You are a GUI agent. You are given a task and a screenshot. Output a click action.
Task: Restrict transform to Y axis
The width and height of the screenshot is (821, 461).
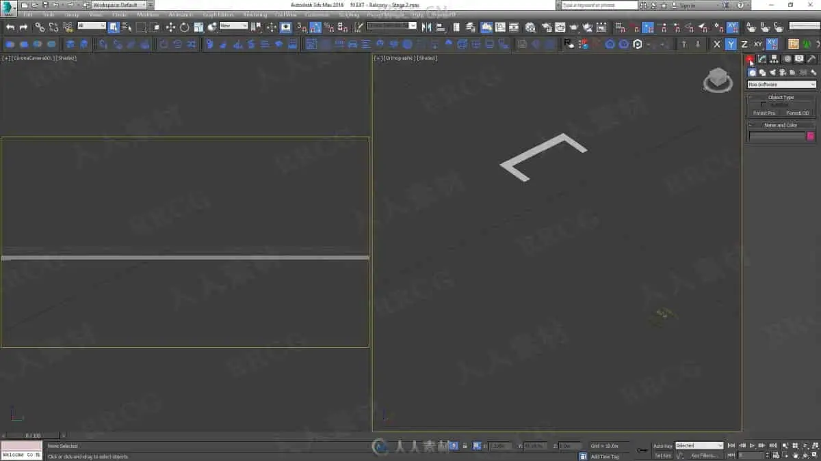(731, 44)
